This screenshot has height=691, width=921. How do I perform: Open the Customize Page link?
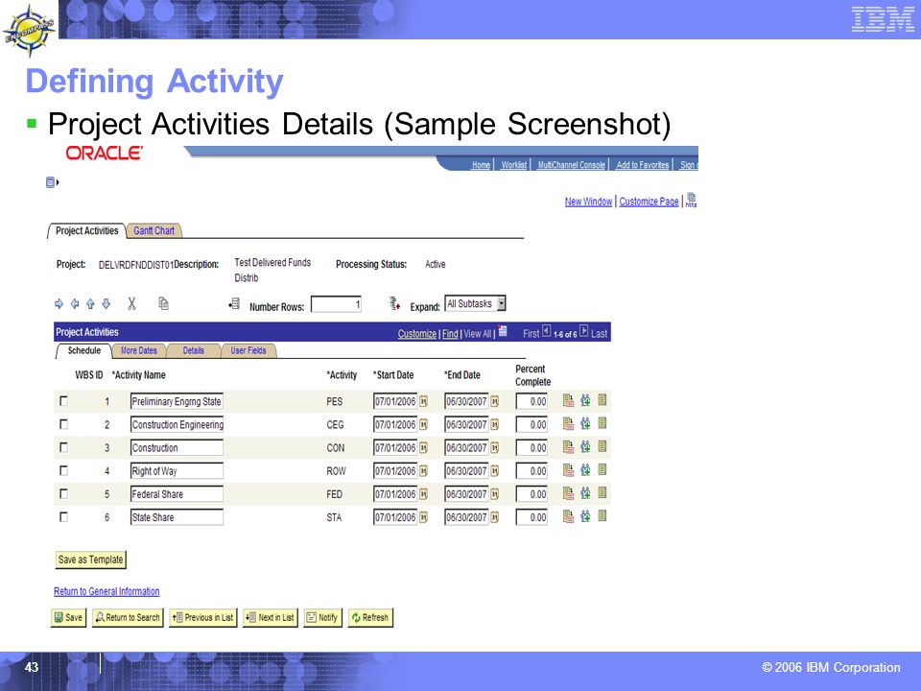(x=649, y=202)
